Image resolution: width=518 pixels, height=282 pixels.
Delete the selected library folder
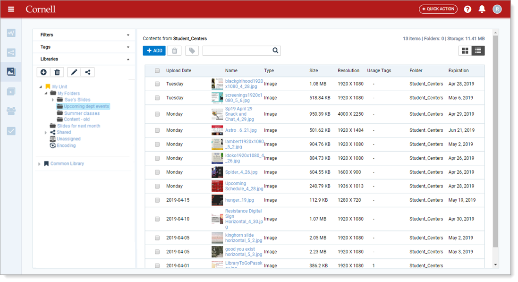coord(57,72)
